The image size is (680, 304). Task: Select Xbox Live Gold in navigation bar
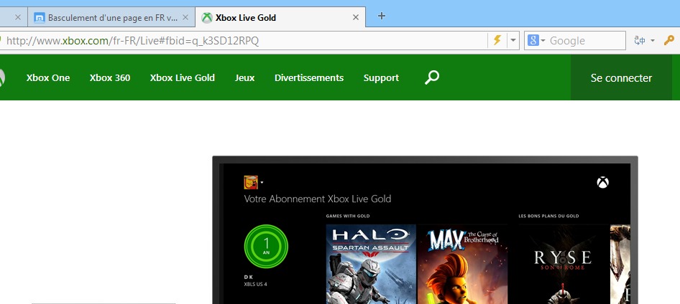182,78
